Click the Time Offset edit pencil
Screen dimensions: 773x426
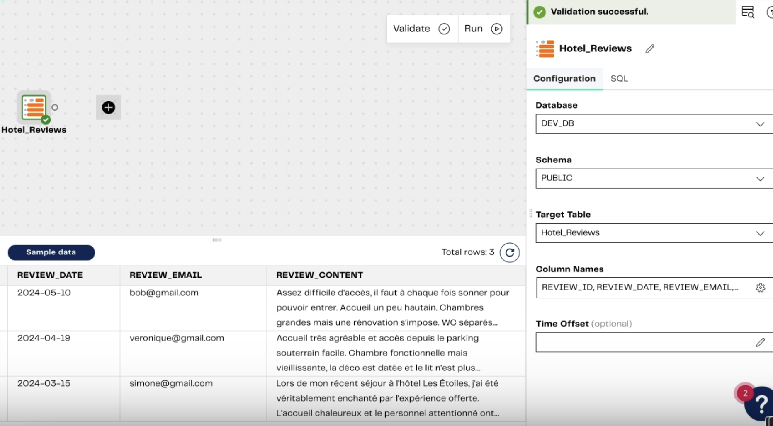point(760,342)
